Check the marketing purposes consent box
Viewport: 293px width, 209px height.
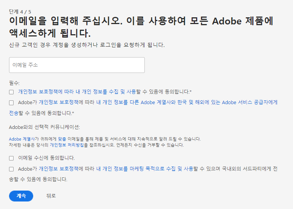[11, 169]
